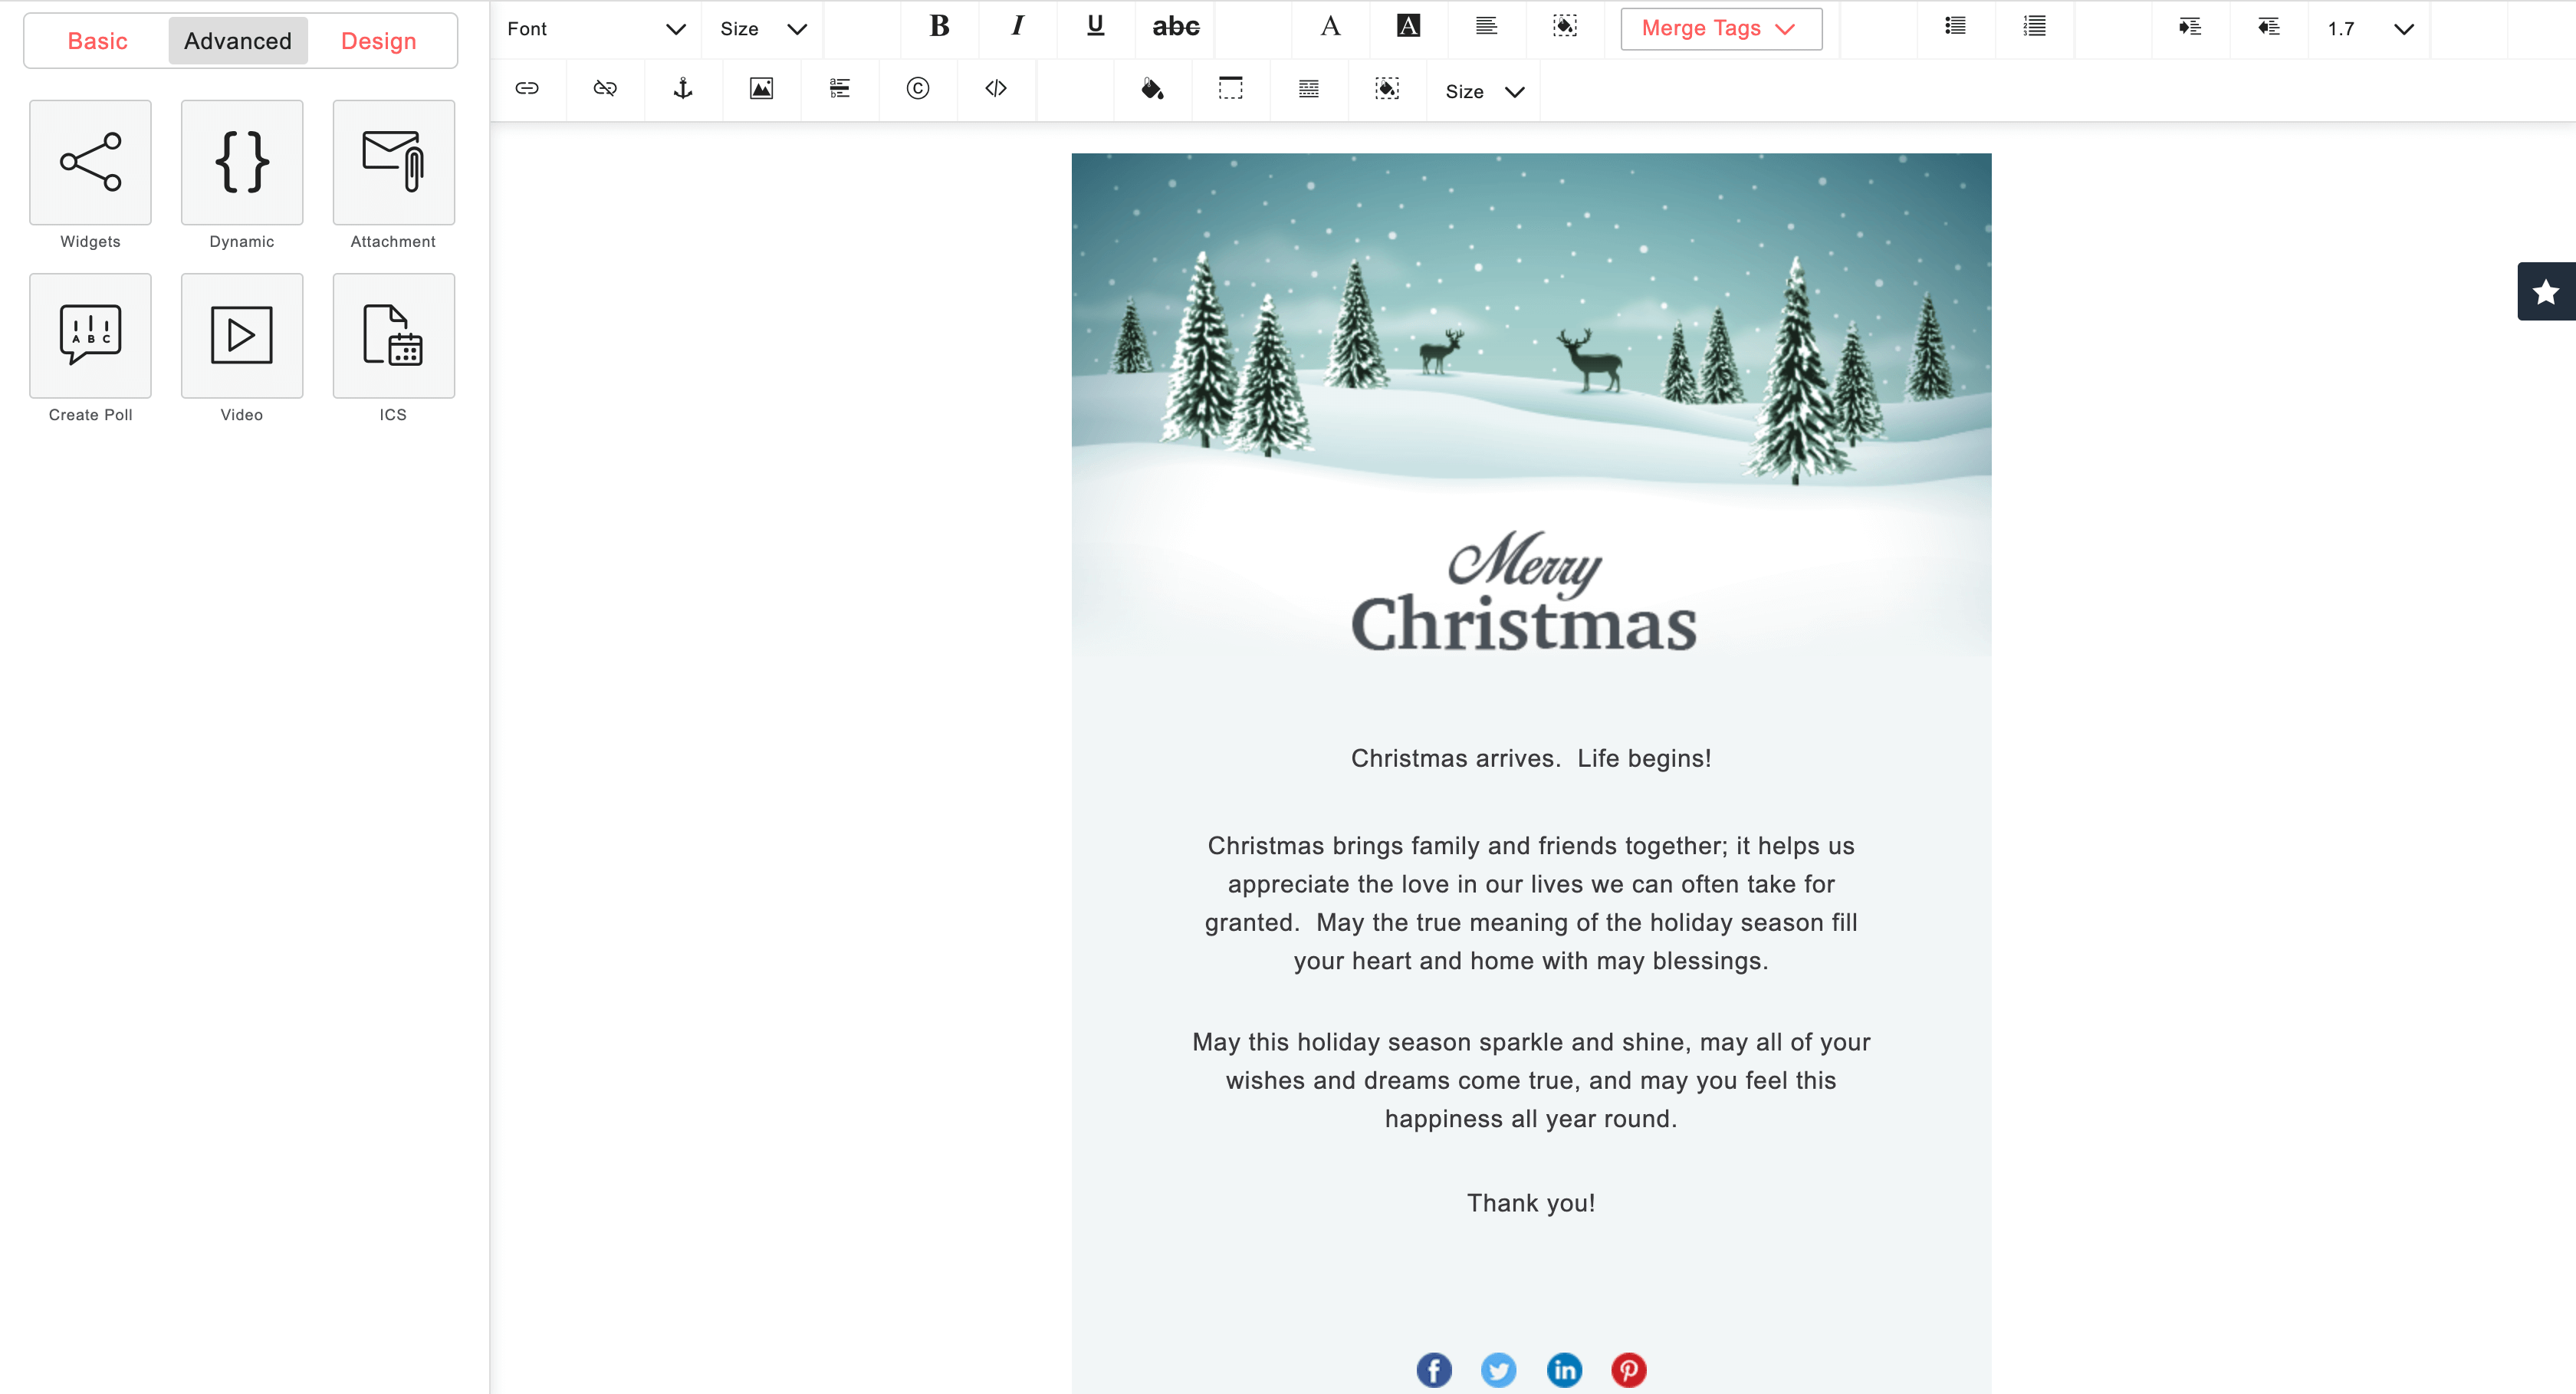This screenshot has width=2576, height=1394.
Task: Click the Facebook social icon
Action: 1433,1369
